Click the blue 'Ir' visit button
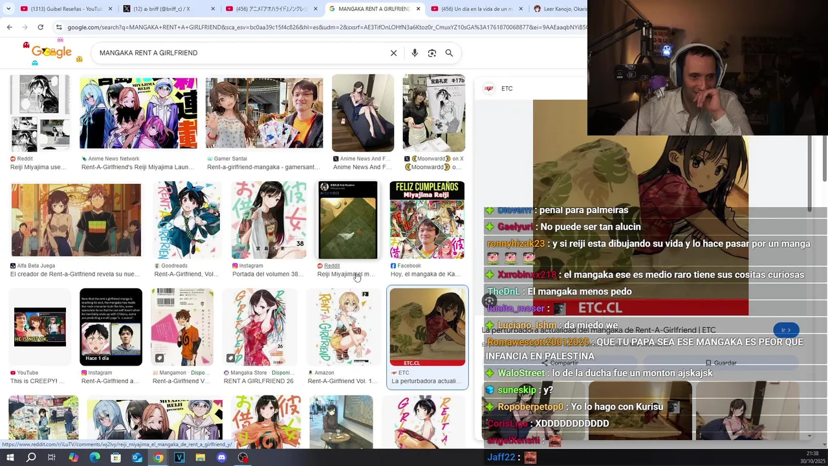The height and width of the screenshot is (466, 828). tap(786, 330)
